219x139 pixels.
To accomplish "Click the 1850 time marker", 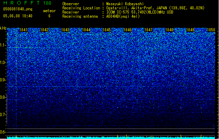I will click(211, 30).
